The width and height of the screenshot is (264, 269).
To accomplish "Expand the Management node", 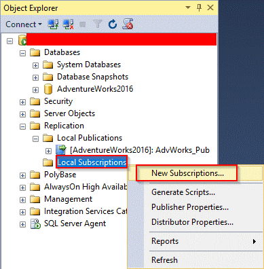I will (x=22, y=200).
